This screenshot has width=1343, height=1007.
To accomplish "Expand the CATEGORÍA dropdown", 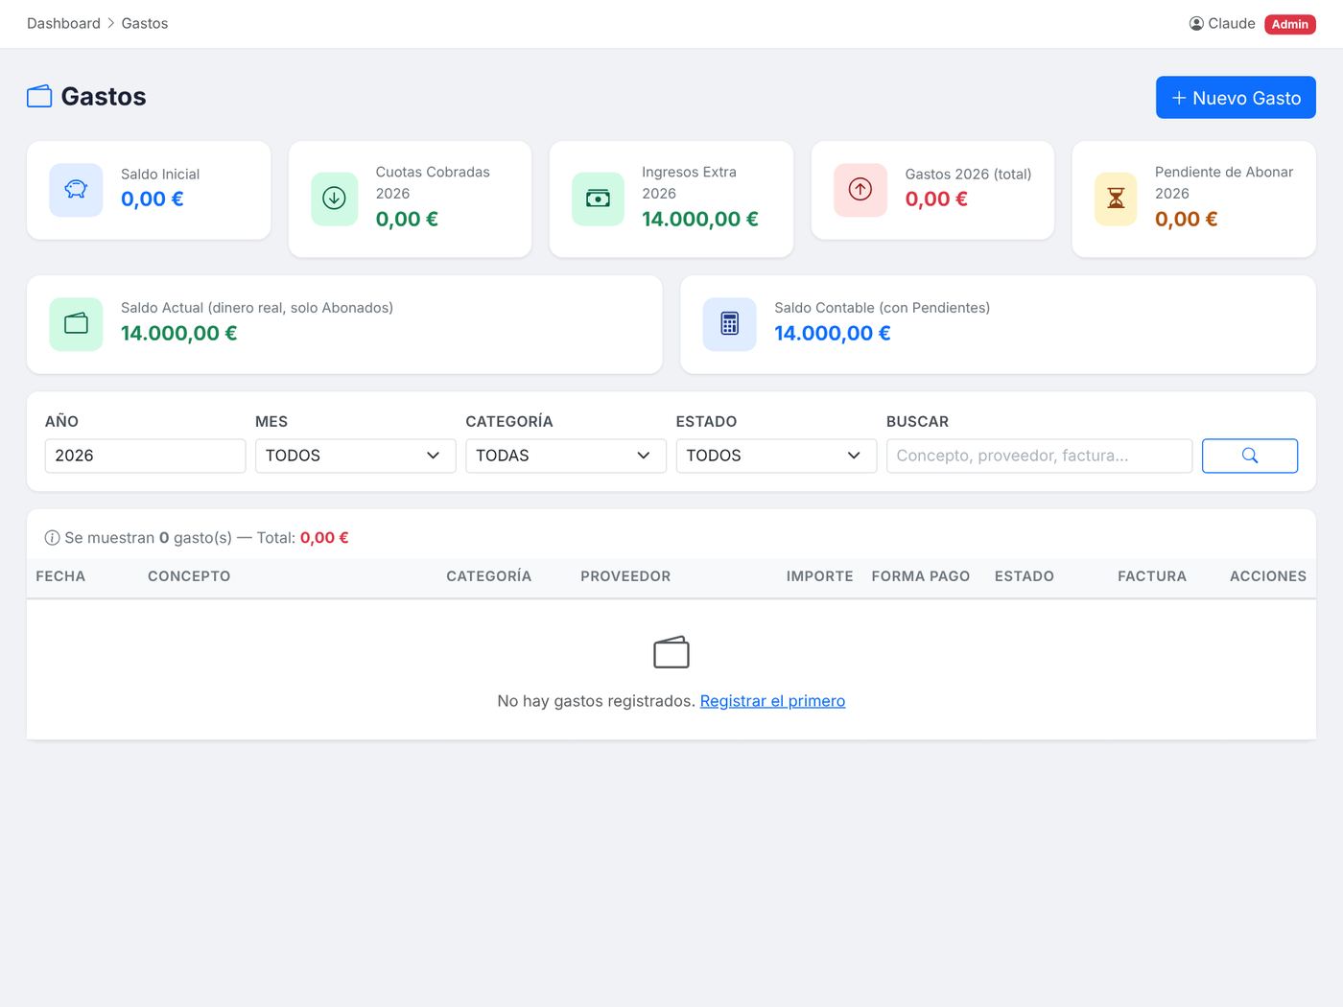I will tap(566, 456).
